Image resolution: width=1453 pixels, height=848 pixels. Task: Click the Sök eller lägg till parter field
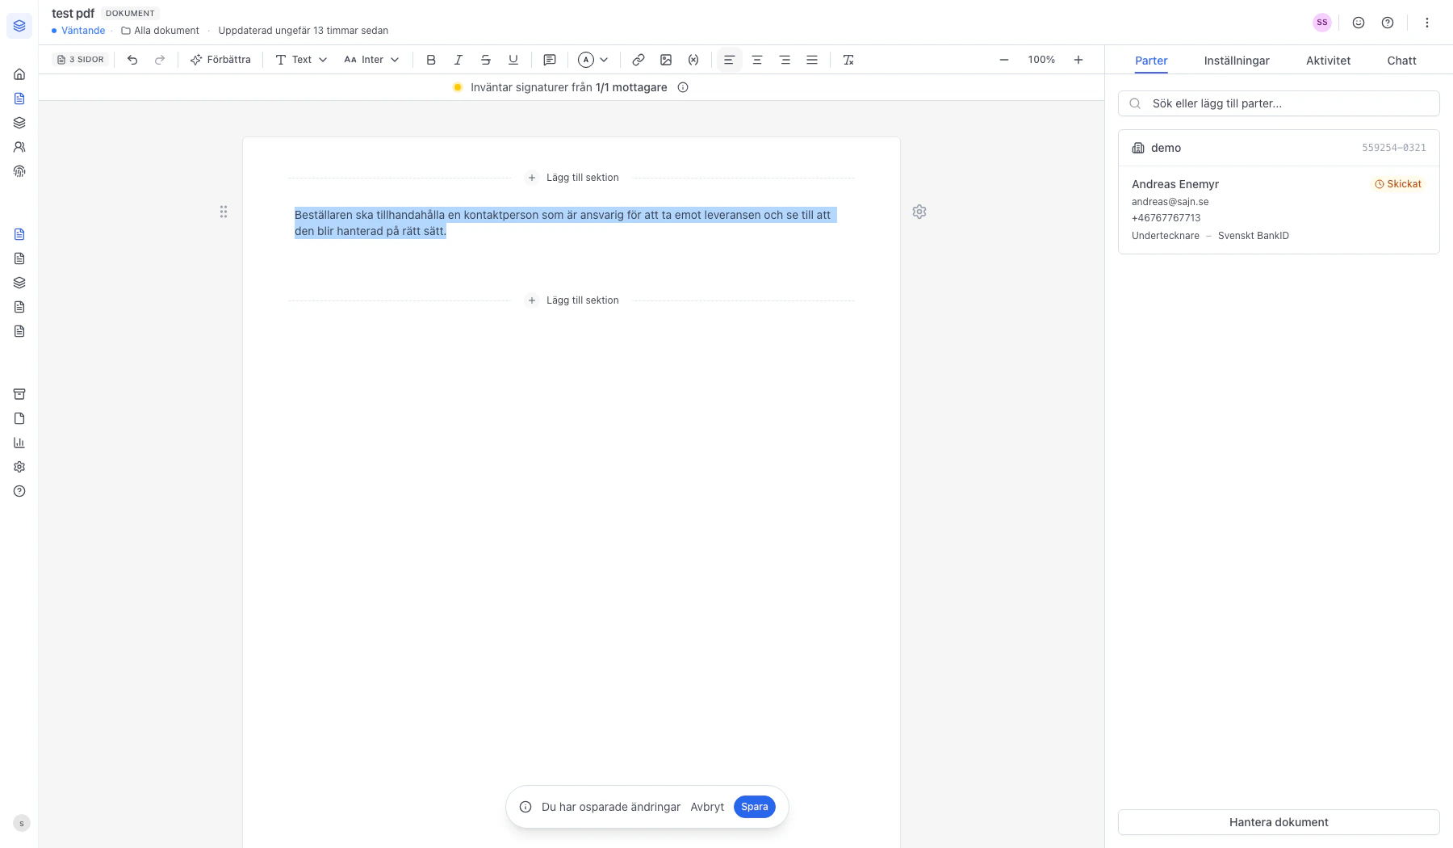point(1279,103)
